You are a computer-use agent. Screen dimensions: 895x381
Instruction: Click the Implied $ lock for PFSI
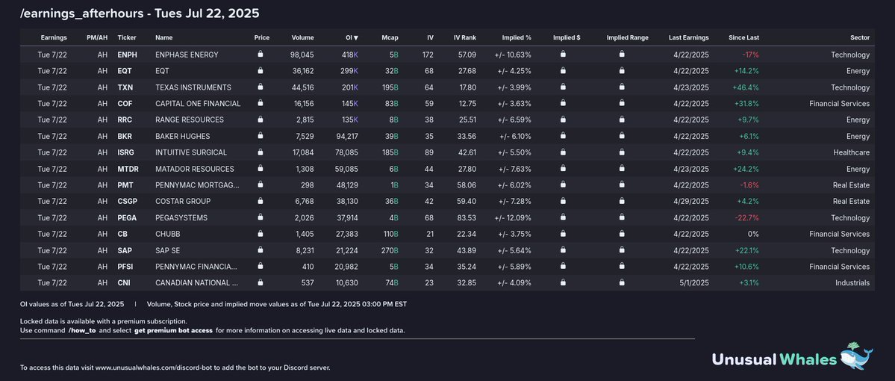563,266
